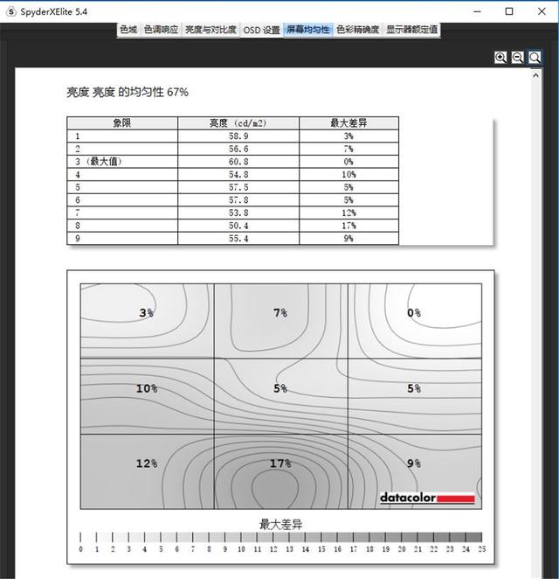
Task: Click the 3% quadrant in the contour map
Action: [147, 321]
